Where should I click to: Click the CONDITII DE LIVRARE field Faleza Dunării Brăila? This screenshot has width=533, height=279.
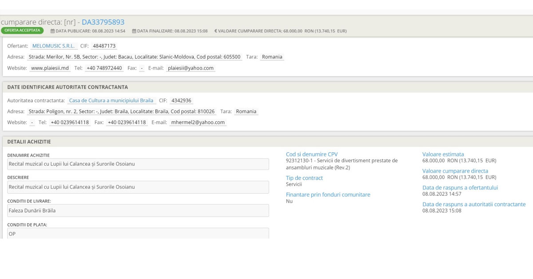pos(138,210)
